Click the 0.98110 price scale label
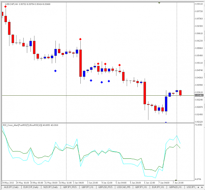The image size is (205, 190). [x=199, y=4]
